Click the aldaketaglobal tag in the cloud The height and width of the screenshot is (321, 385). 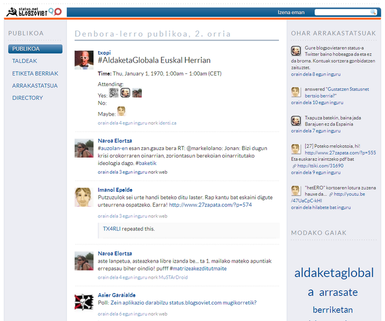tap(334, 273)
